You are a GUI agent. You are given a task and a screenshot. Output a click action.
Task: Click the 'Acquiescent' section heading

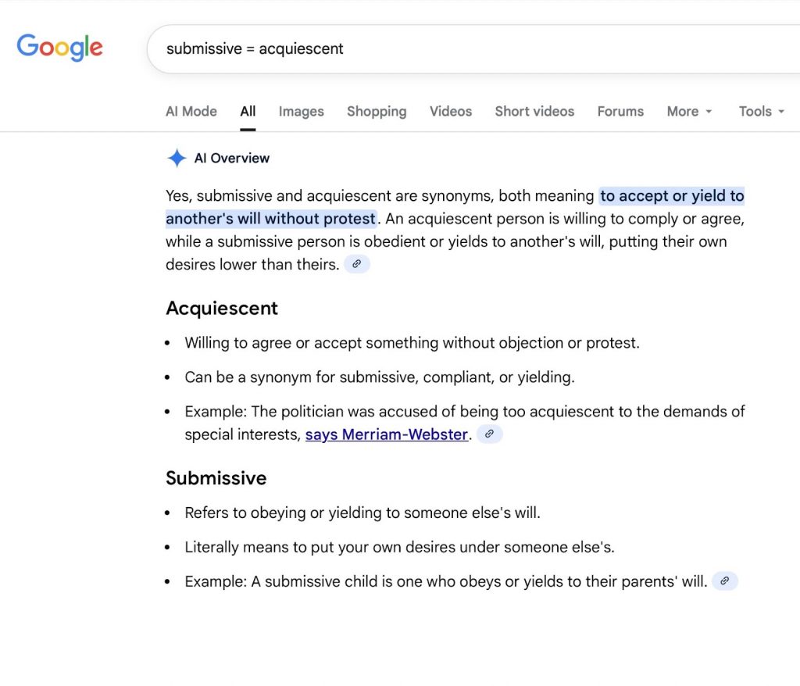click(x=222, y=308)
